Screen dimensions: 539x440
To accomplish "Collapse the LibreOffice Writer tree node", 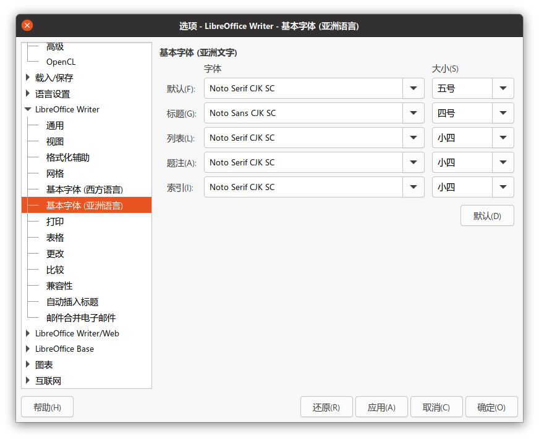I will (x=28, y=109).
